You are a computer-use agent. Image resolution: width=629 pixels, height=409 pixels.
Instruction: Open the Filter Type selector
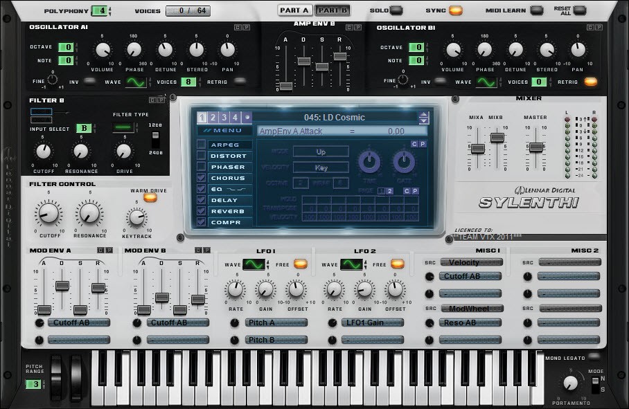coord(123,127)
